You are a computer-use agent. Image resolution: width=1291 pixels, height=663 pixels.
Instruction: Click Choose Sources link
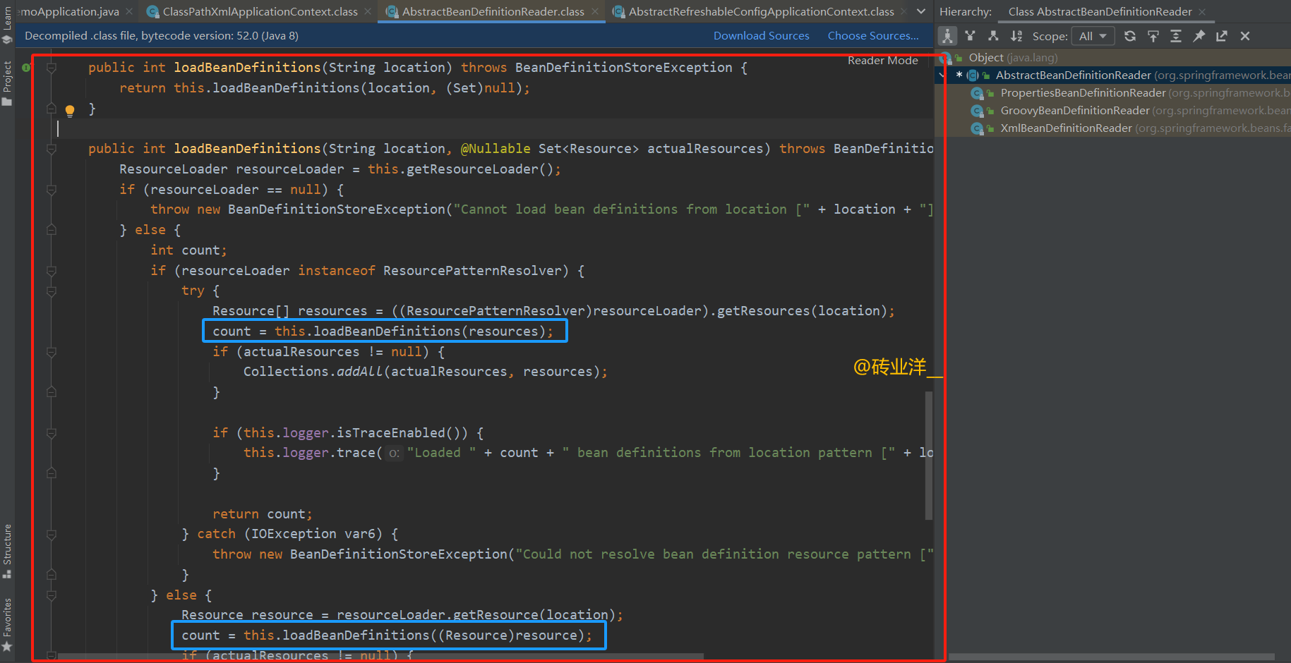873,36
